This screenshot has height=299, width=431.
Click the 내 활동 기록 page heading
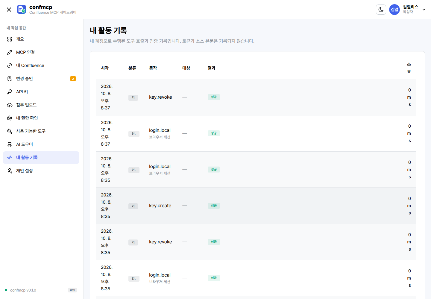108,30
